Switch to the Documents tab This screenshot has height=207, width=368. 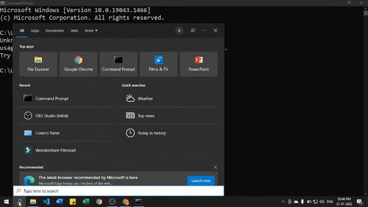55,30
